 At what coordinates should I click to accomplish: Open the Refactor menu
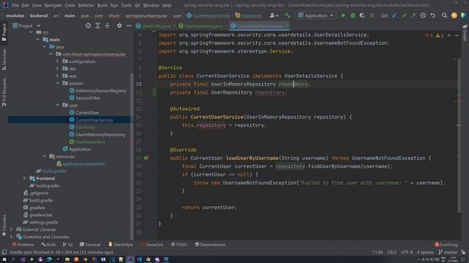(86, 5)
